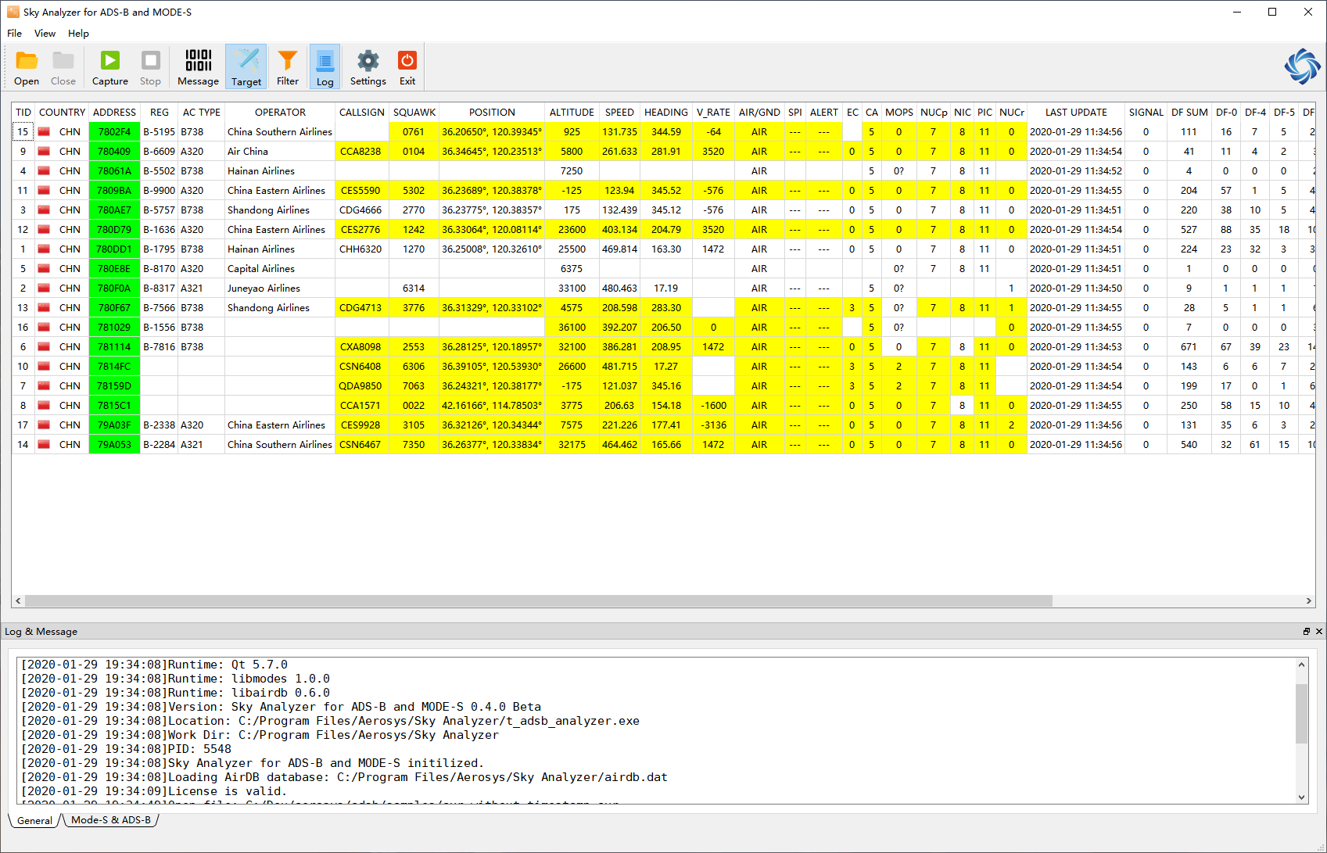Click callsign CCA8238 cell

(x=361, y=151)
